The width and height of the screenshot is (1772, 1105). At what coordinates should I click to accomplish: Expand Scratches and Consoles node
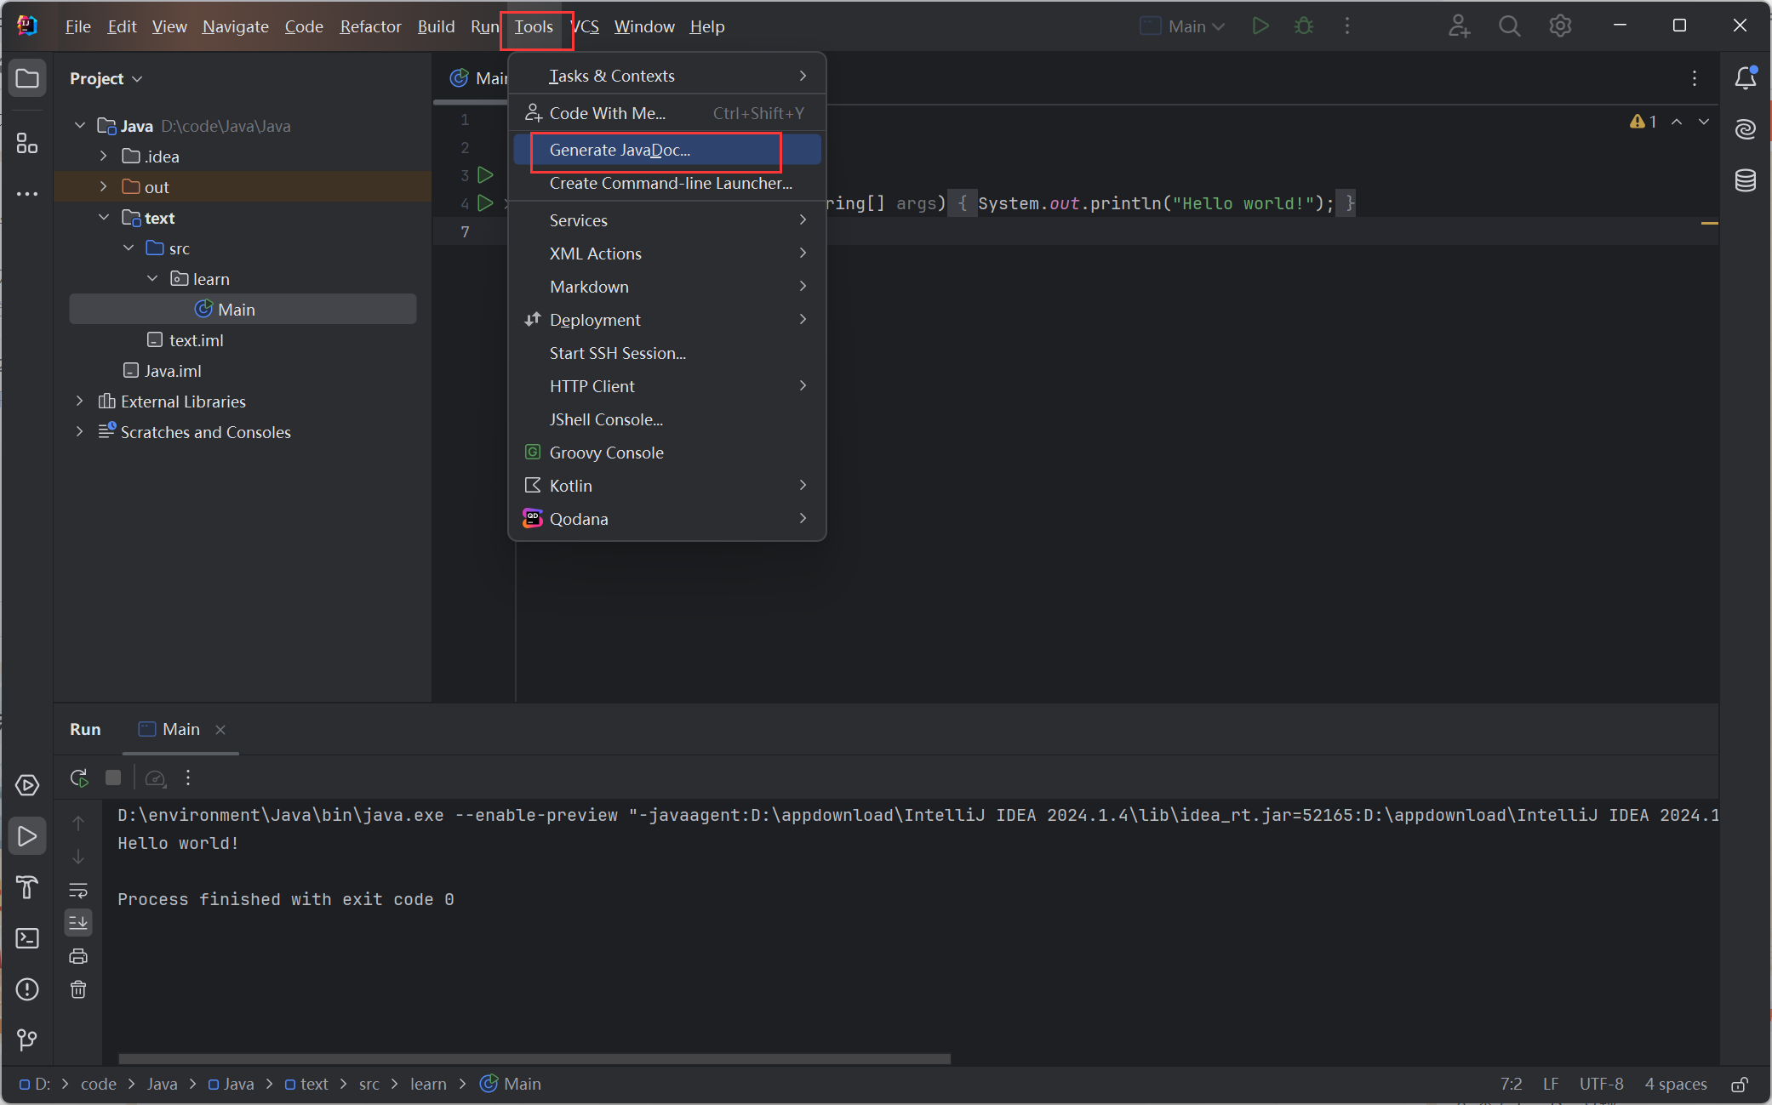[80, 432]
